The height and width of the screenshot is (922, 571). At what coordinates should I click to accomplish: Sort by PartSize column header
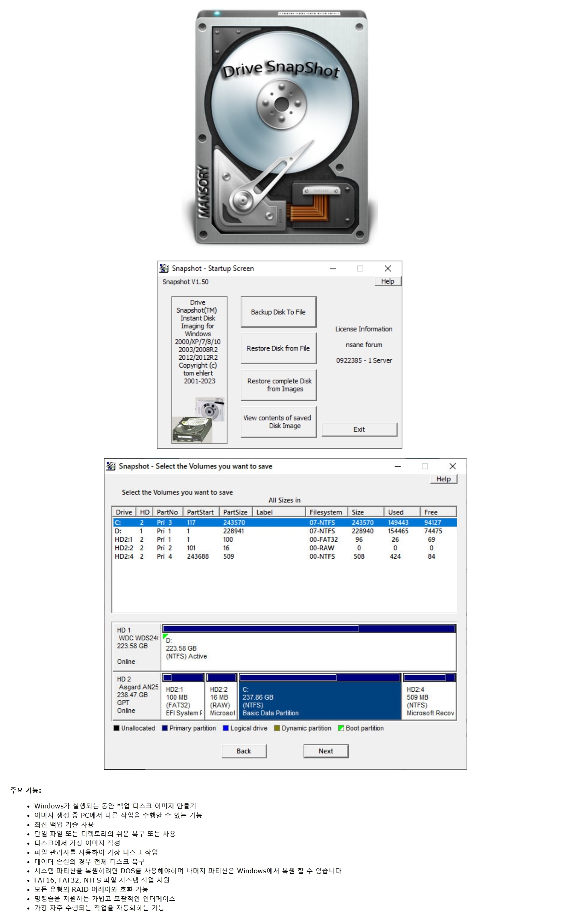coord(236,512)
